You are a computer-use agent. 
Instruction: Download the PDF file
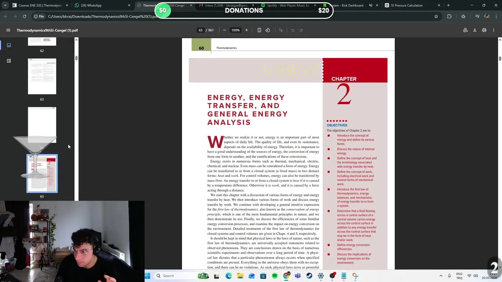[475, 30]
